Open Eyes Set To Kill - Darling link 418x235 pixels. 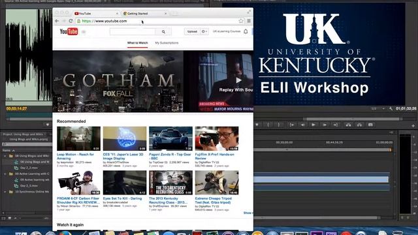[122, 198]
